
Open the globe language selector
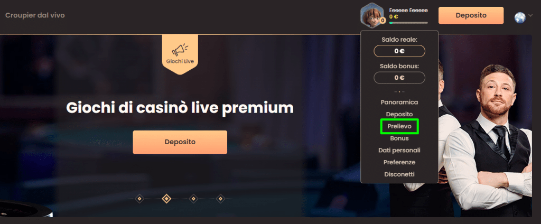520,17
